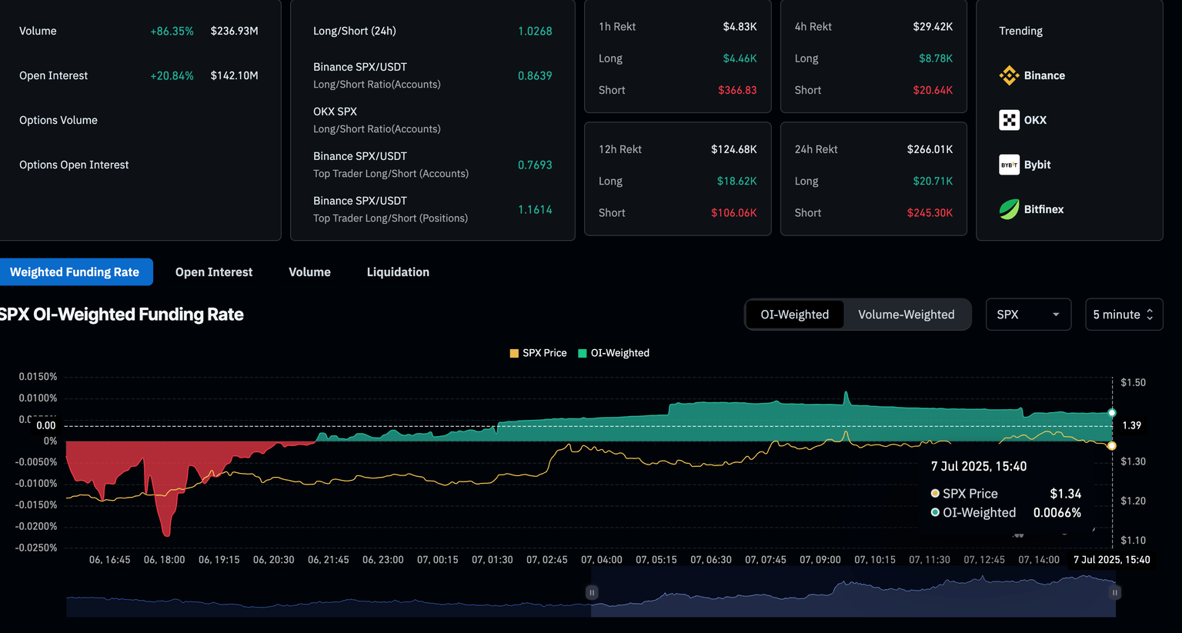The height and width of the screenshot is (633, 1182).
Task: Open the 5 minute interval selector
Action: 1123,315
